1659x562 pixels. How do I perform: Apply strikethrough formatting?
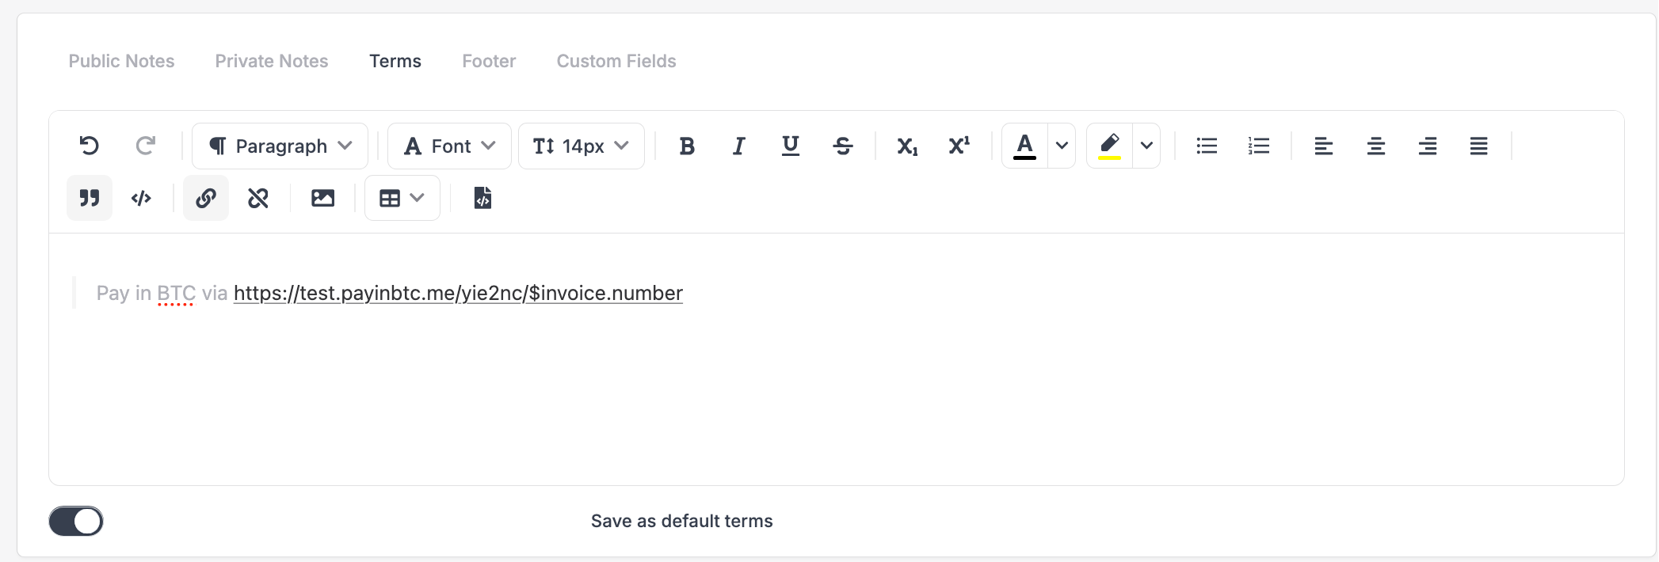coord(842,146)
